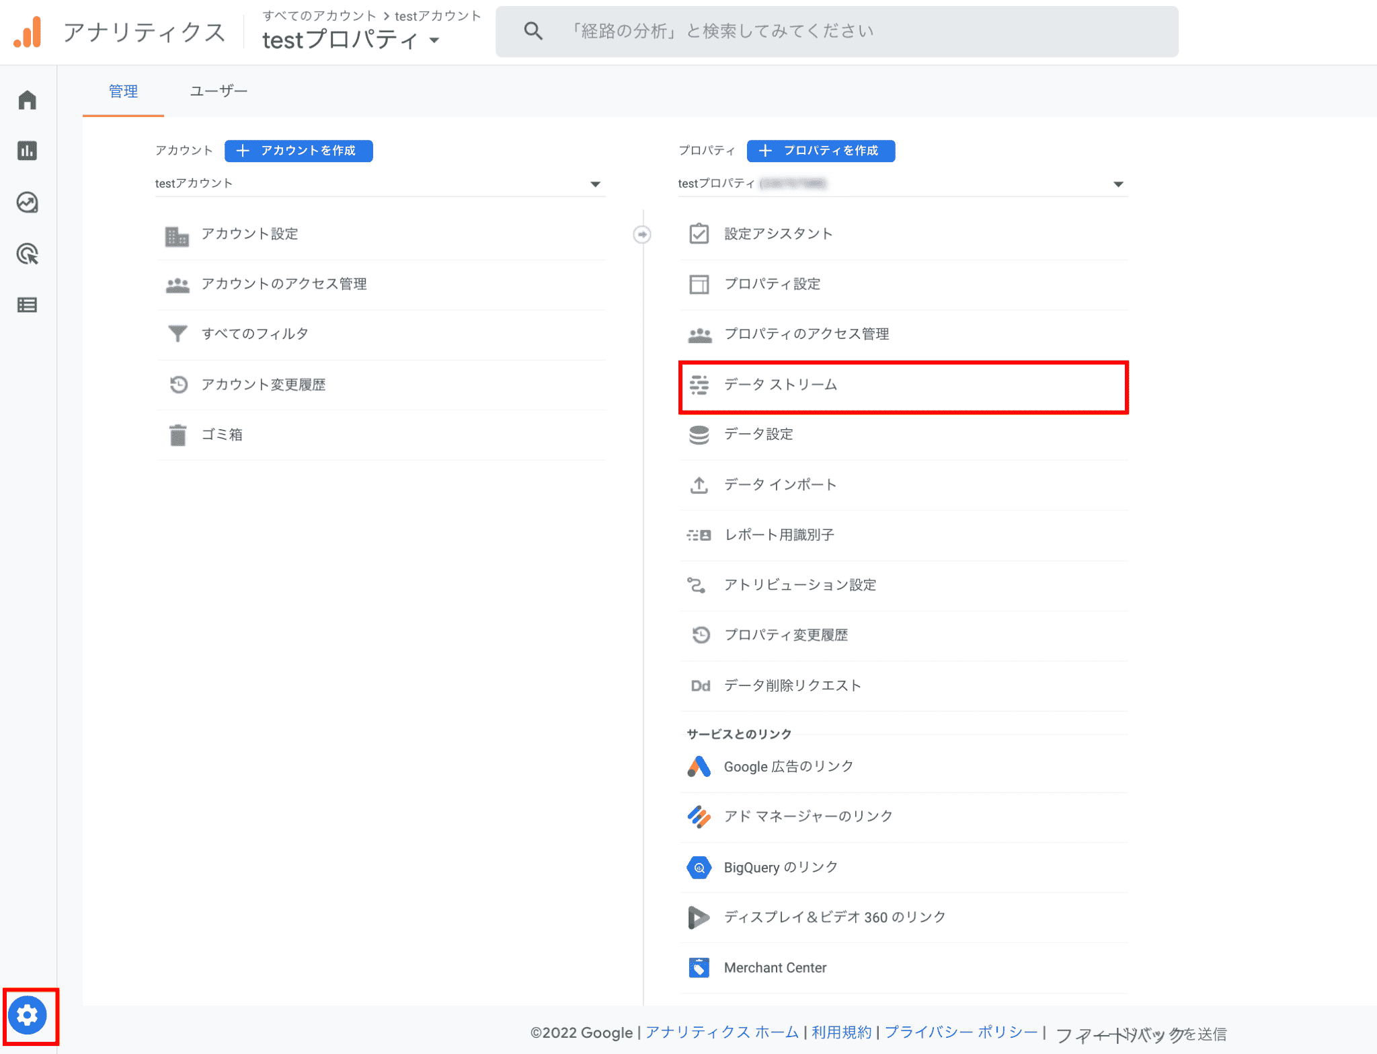Open データ削除リクエスト entry text

point(793,685)
